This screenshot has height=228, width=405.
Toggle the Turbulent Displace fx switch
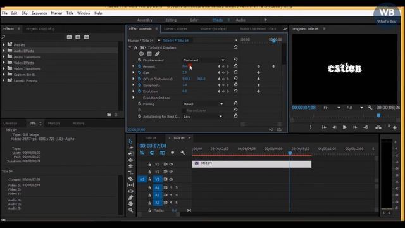pos(135,48)
